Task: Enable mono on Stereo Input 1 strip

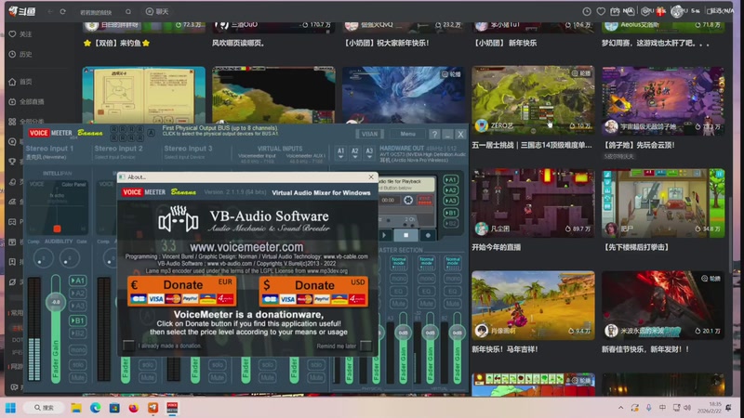Action: point(77,350)
